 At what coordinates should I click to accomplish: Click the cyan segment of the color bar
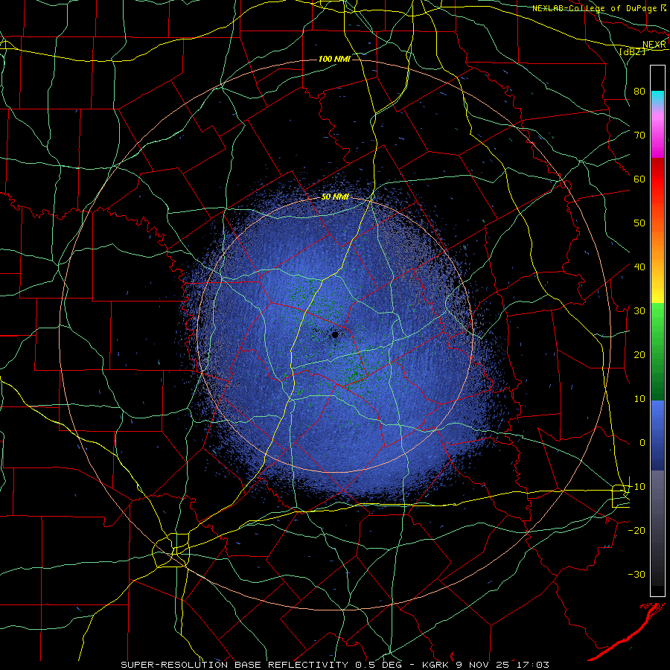pyautogui.click(x=657, y=98)
